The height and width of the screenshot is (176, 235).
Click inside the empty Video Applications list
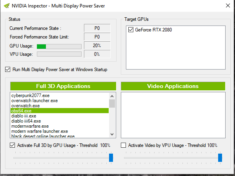[x=173, y=115]
